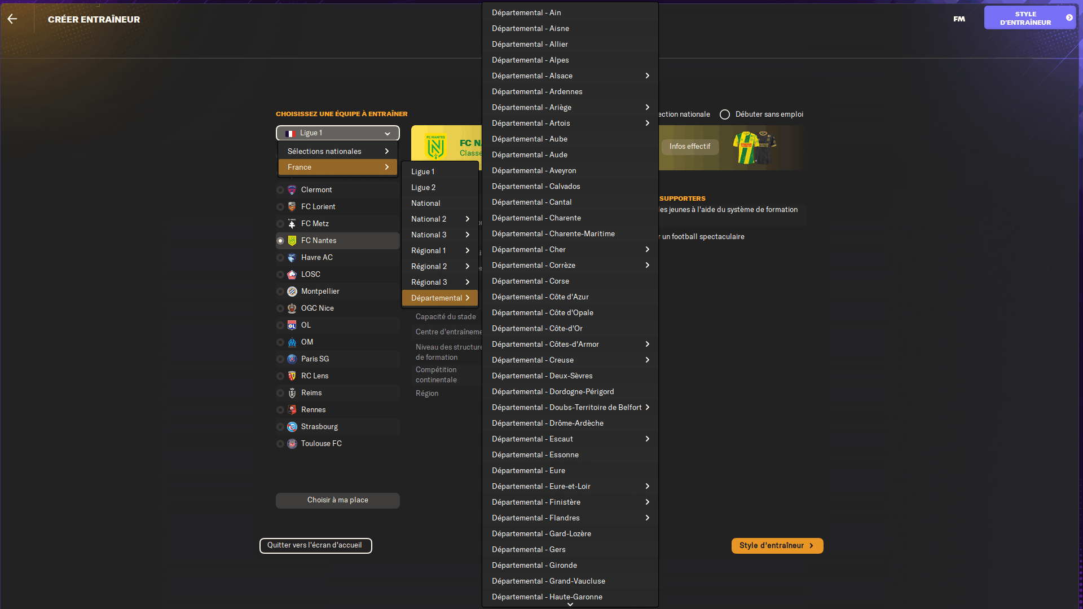The image size is (1083, 609).
Task: Select the Clermont radio button
Action: [x=280, y=190]
